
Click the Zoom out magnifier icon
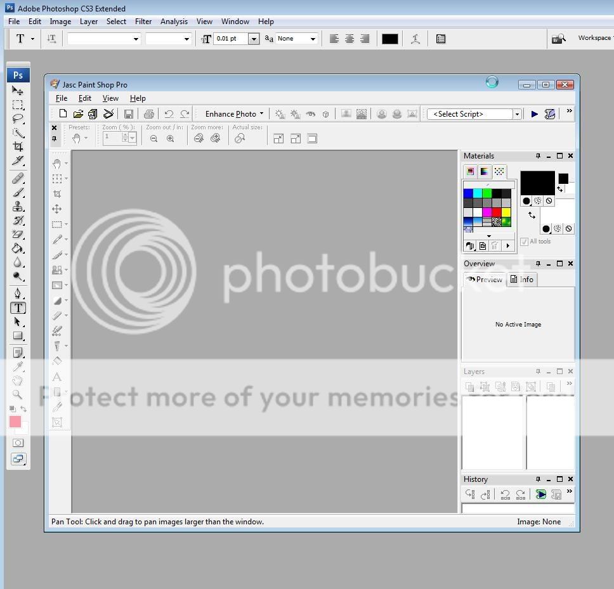point(154,139)
